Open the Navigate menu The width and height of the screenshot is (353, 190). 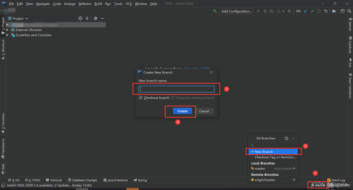point(42,4)
